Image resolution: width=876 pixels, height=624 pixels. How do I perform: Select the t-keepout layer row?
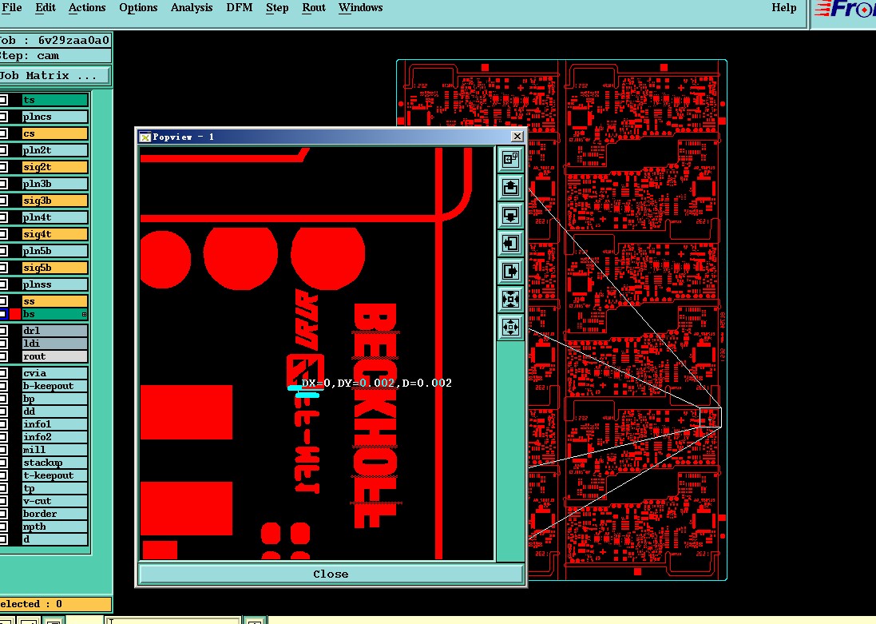55,476
